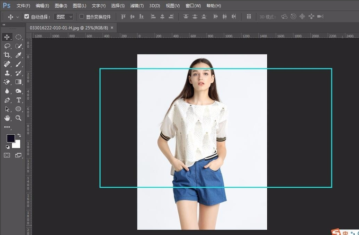Select the Hand tool
Viewport: 359px width, 235px height.
pyautogui.click(x=7, y=118)
